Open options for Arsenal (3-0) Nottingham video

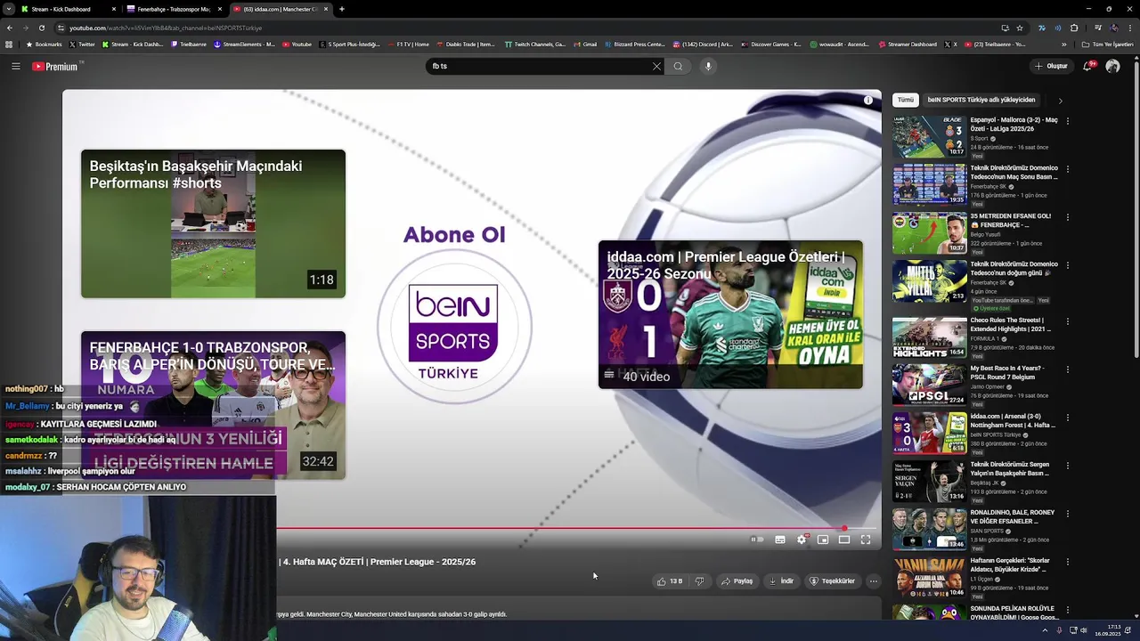click(1067, 418)
